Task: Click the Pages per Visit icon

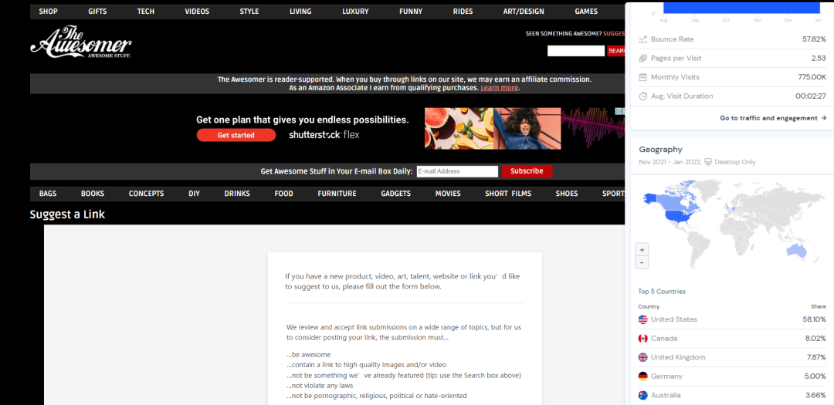Action: pyautogui.click(x=643, y=59)
